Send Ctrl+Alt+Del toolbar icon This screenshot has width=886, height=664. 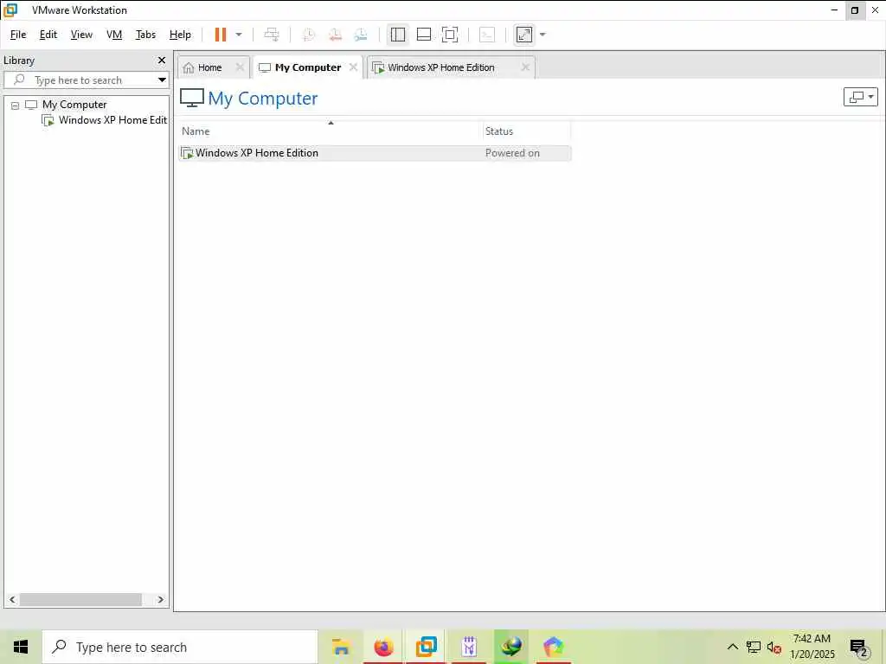pyautogui.click(x=272, y=35)
